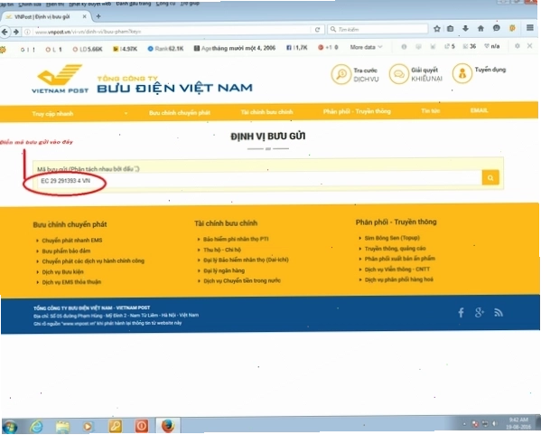Open the Google Plus footer icon

coord(480,313)
